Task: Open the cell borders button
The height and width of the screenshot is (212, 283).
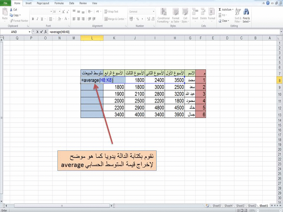Action: click(x=50, y=19)
